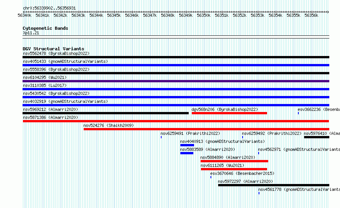This screenshot has width=340, height=208.
Task: Click the small blue marker under esv3662236
Action: pyautogui.click(x=298, y=113)
